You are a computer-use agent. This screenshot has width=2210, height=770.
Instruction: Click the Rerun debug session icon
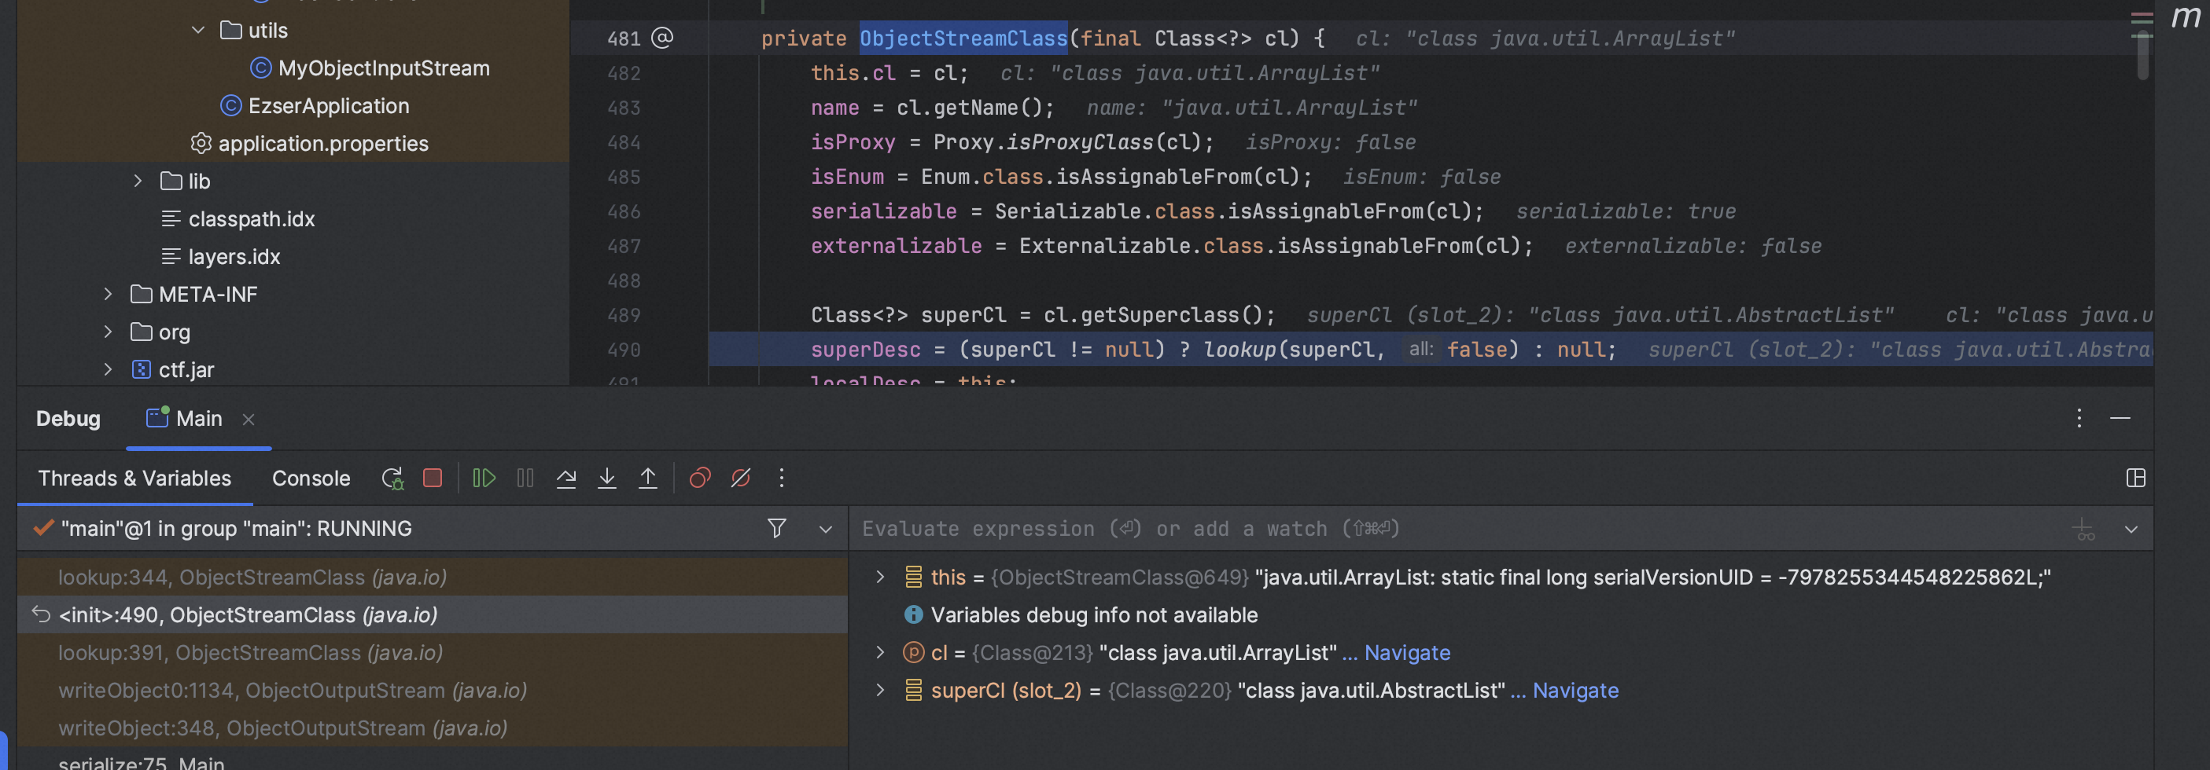392,478
